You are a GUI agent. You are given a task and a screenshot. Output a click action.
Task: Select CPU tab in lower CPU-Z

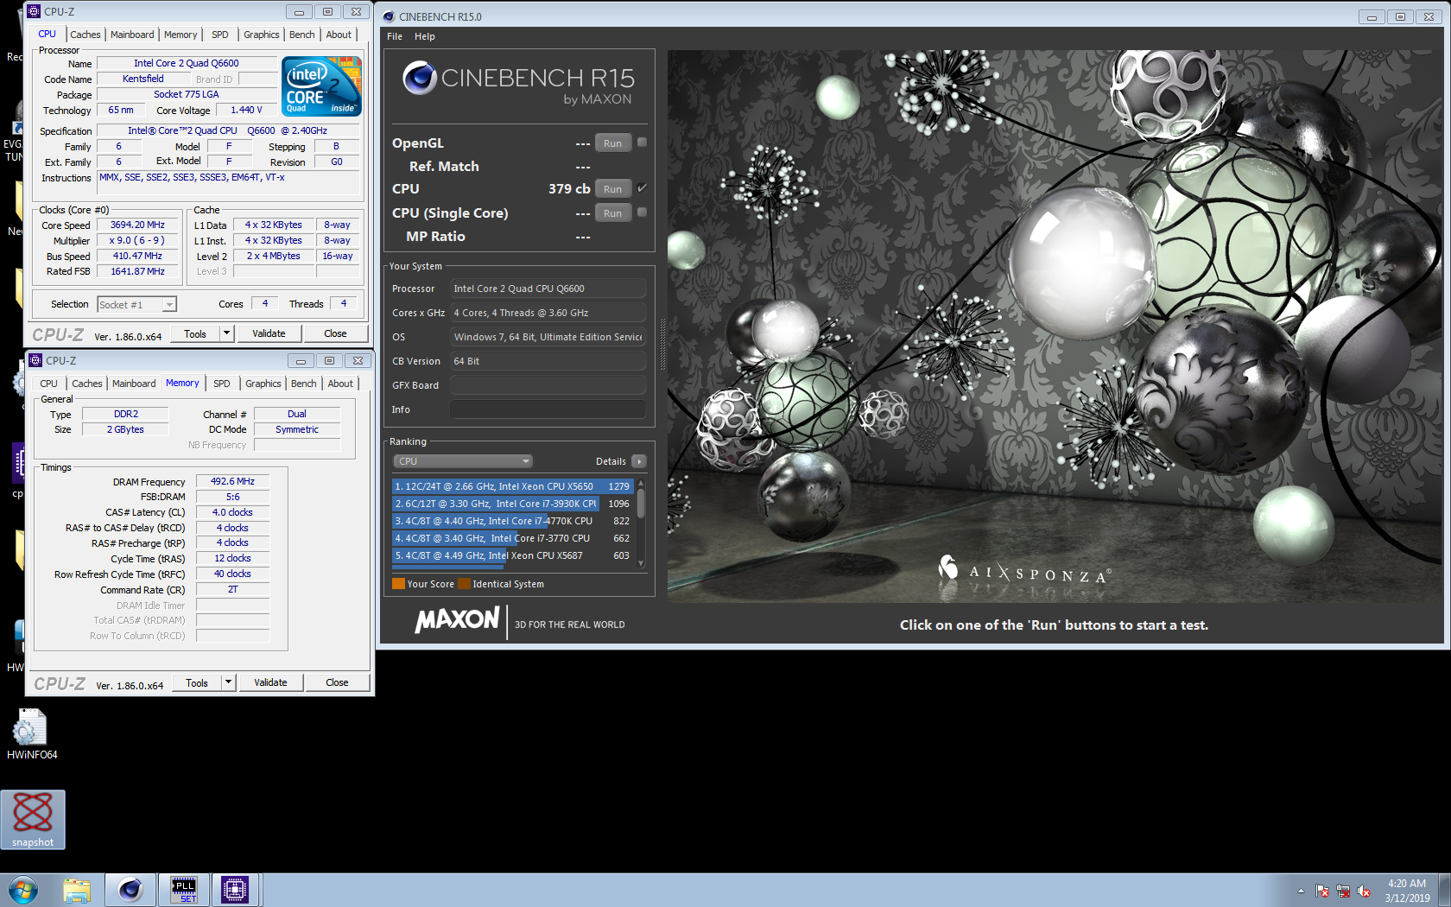click(49, 384)
